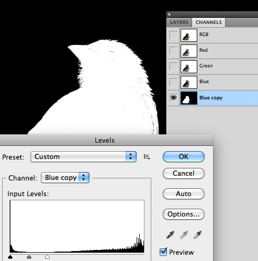Show the RGB channel visibility
This screenshot has height=261, width=258.
pos(173,35)
